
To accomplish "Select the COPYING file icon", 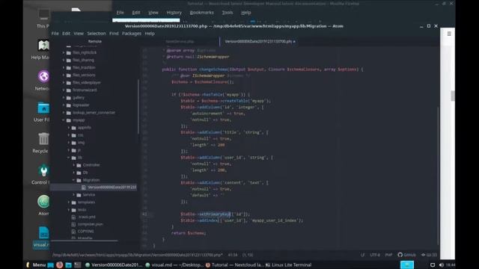I will (x=73, y=232).
